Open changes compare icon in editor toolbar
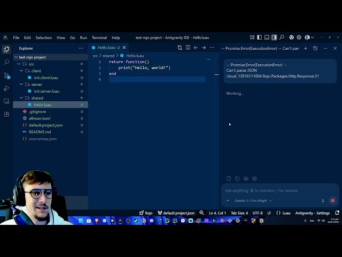The width and height of the screenshot is (342, 257). (x=180, y=48)
